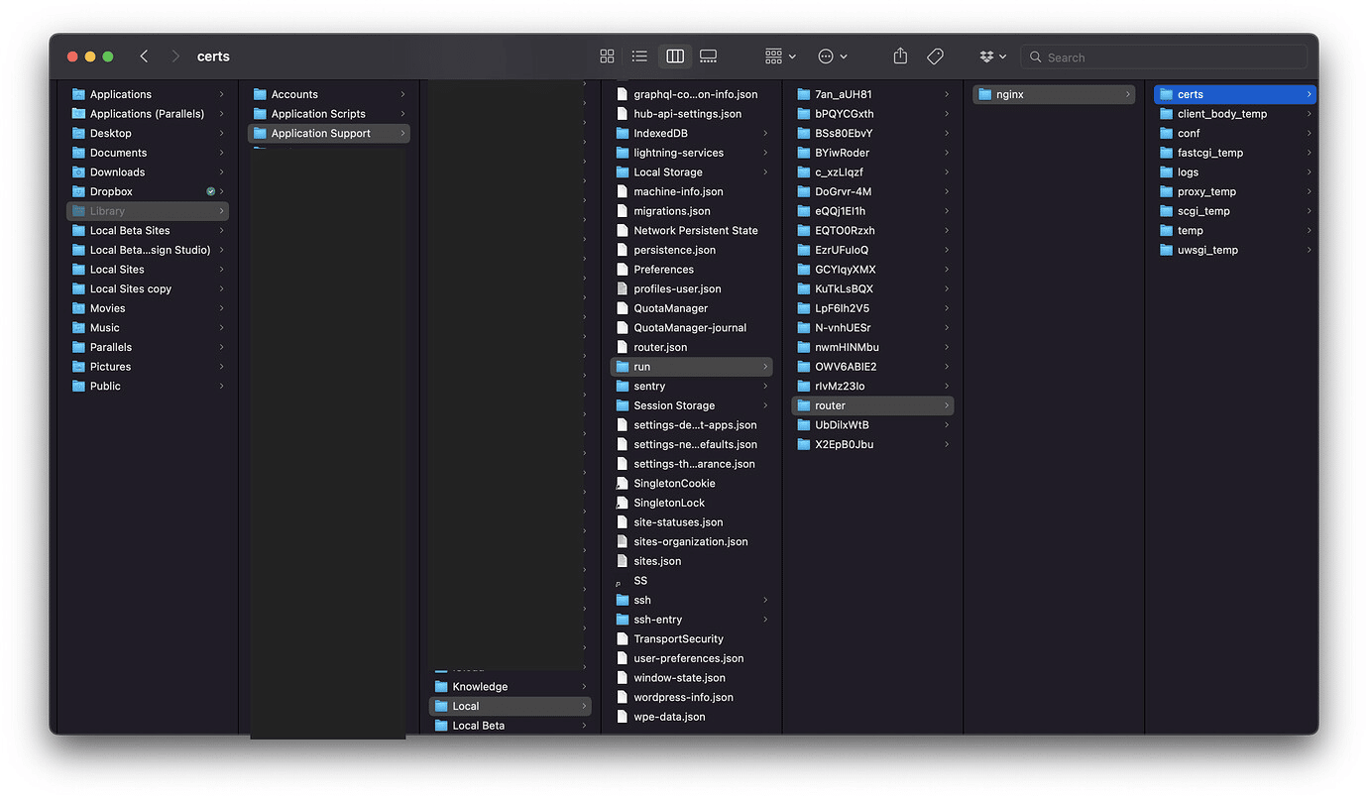
Task: Click the Share toolbar icon
Action: tap(900, 57)
